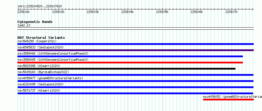Select the black bar for nsv5829388
This screenshot has width=262, height=111.
point(127,69)
